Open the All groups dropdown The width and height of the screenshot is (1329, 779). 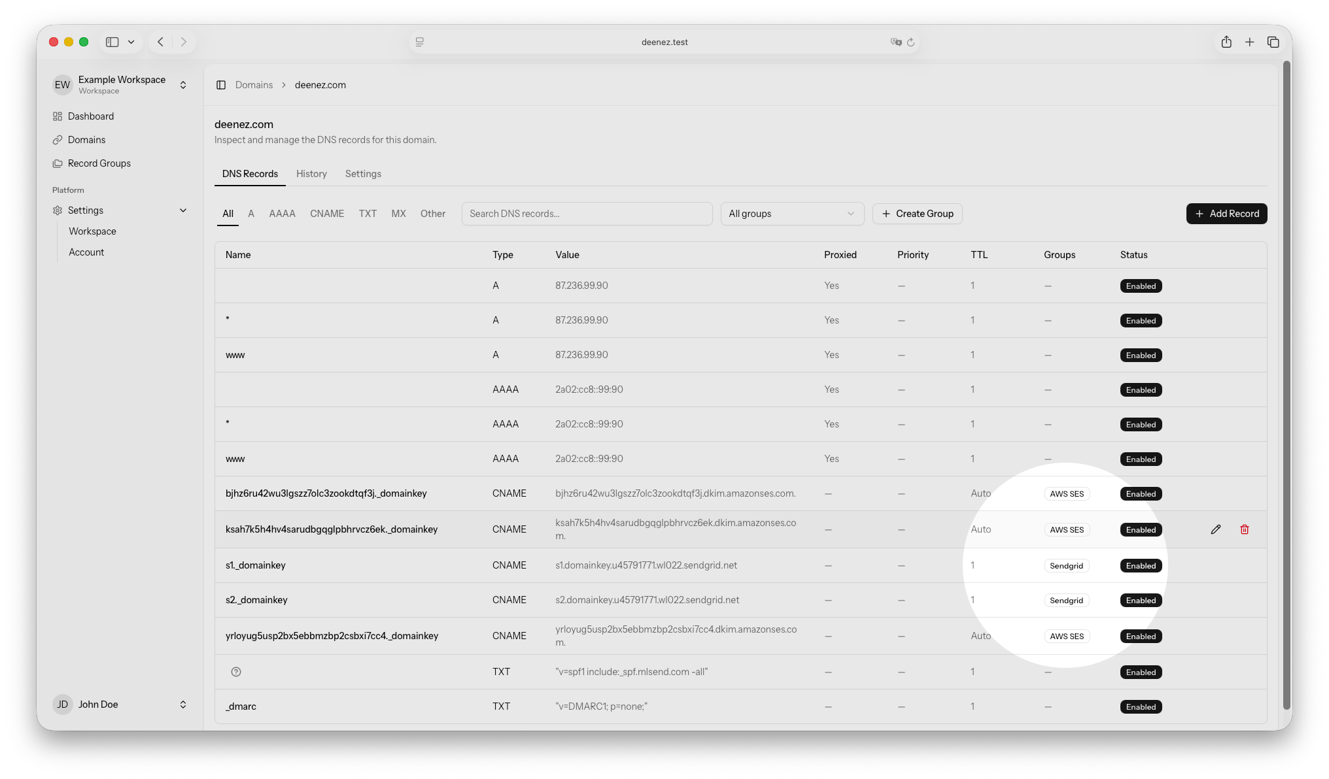(792, 214)
